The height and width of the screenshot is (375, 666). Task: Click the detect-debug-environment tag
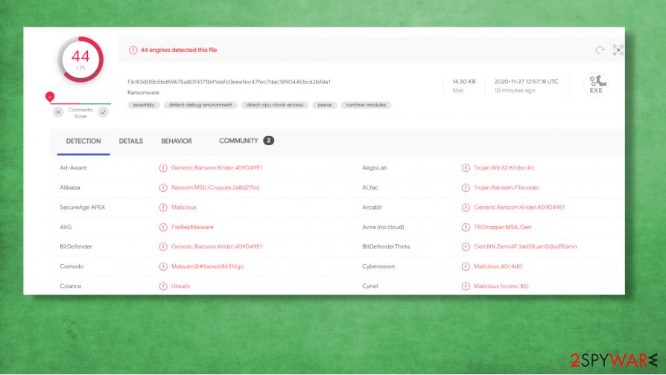[200, 105]
